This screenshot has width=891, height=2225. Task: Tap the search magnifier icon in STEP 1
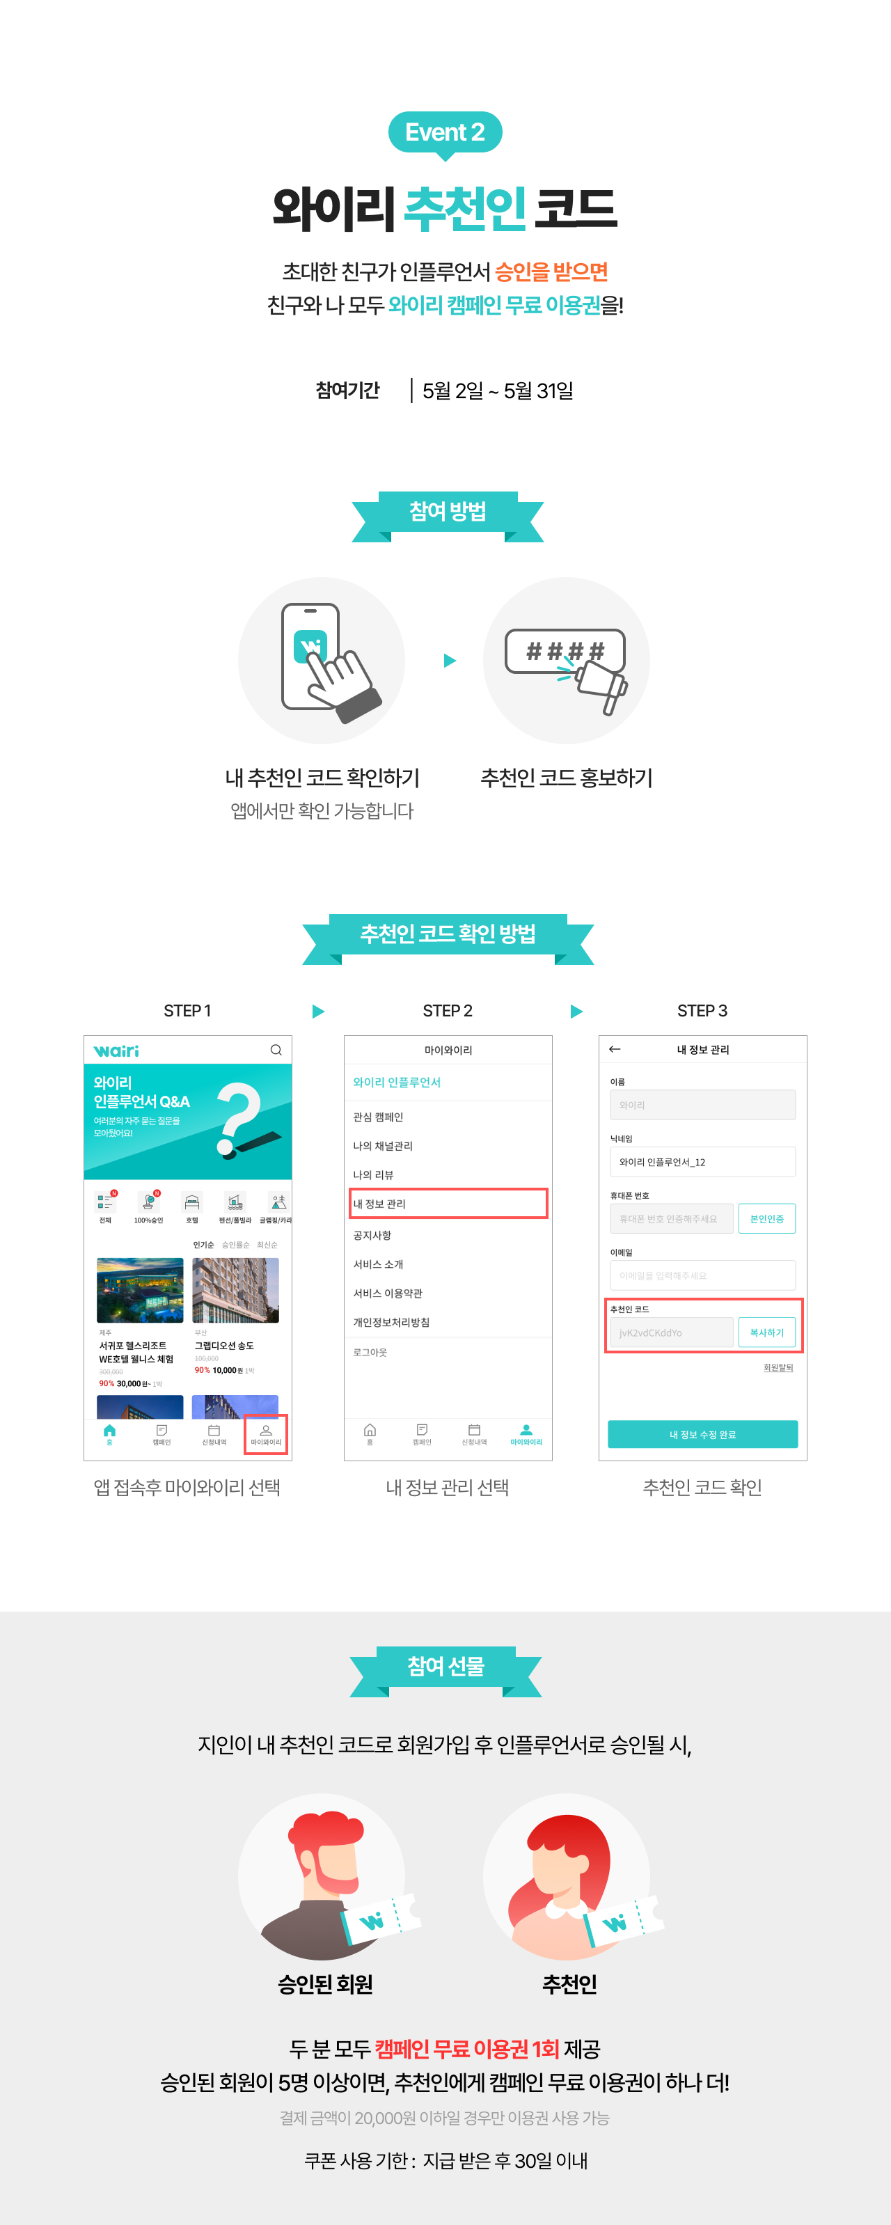[276, 1049]
